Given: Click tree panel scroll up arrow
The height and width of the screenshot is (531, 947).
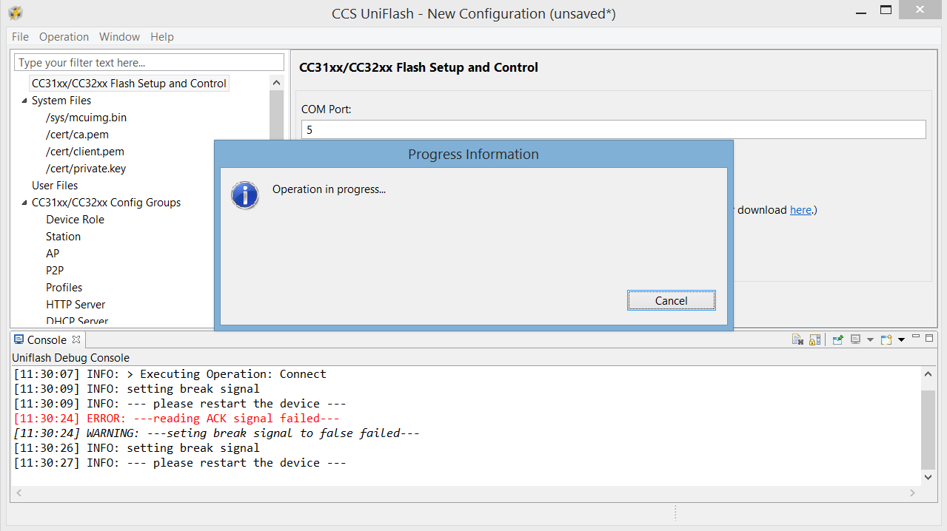Looking at the screenshot, I should pyautogui.click(x=276, y=83).
